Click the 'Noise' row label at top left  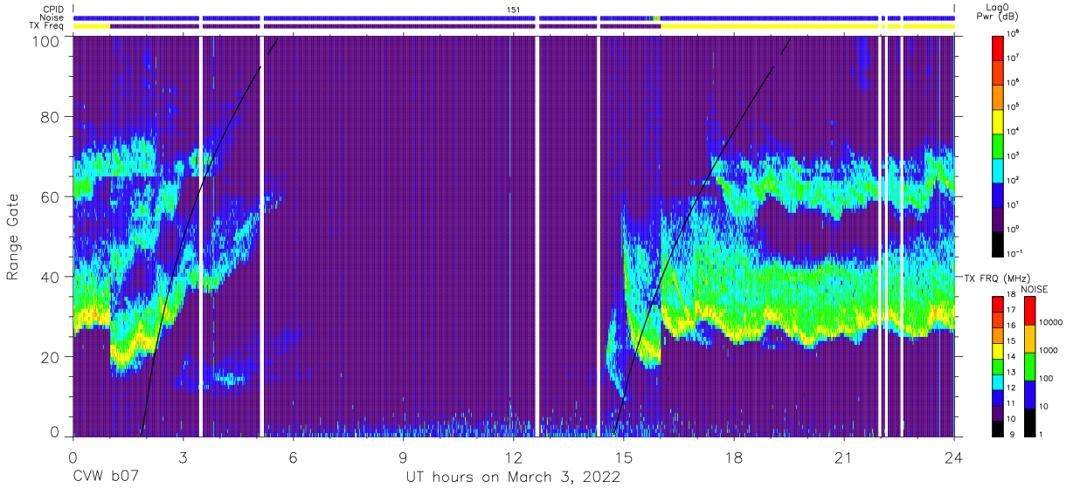53,17
